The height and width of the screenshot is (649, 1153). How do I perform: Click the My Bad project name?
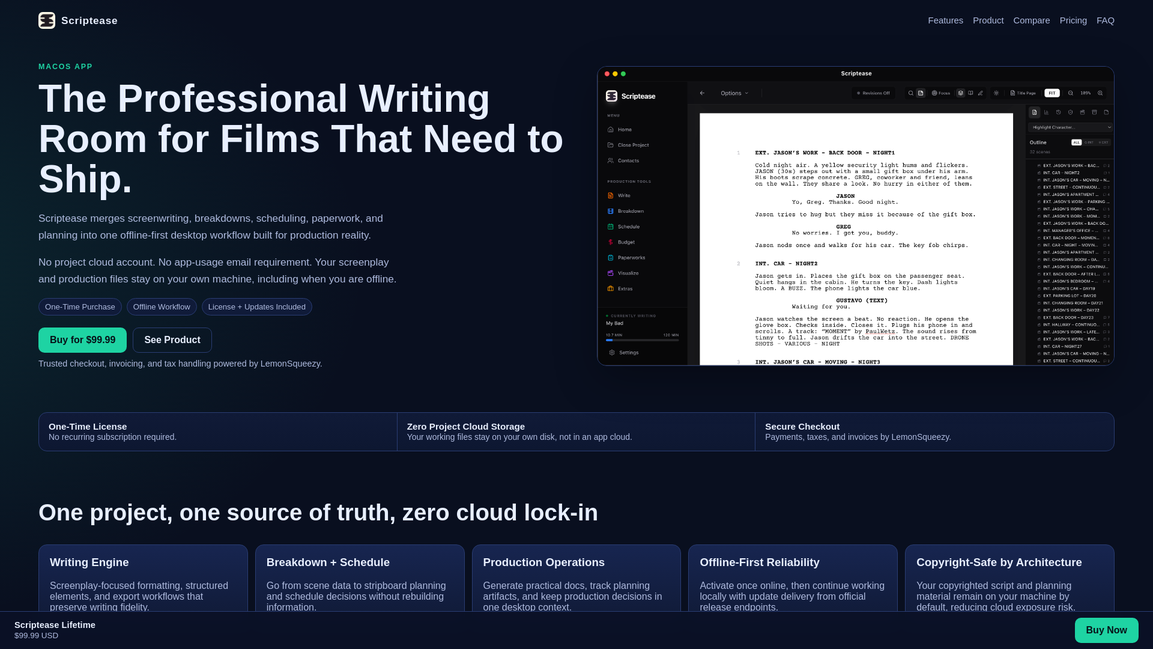click(x=614, y=323)
